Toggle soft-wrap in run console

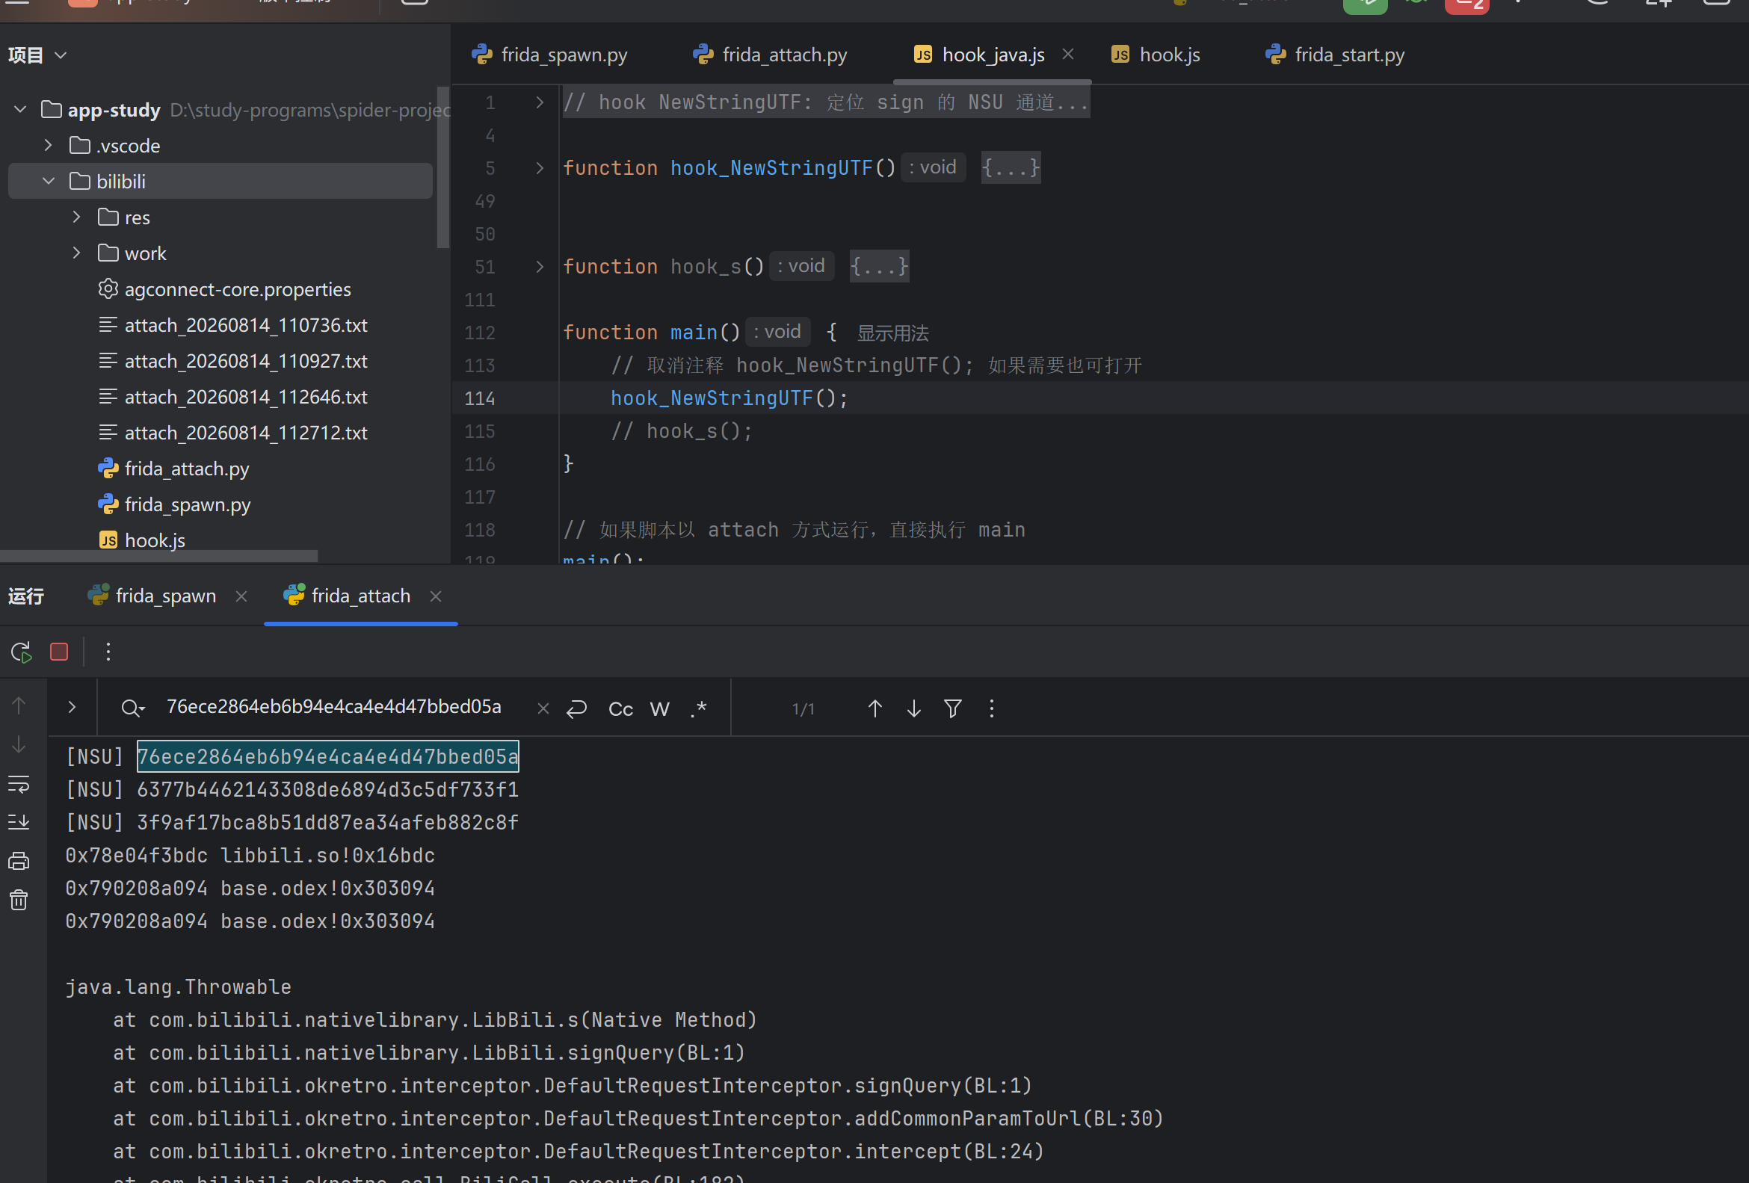click(x=19, y=783)
